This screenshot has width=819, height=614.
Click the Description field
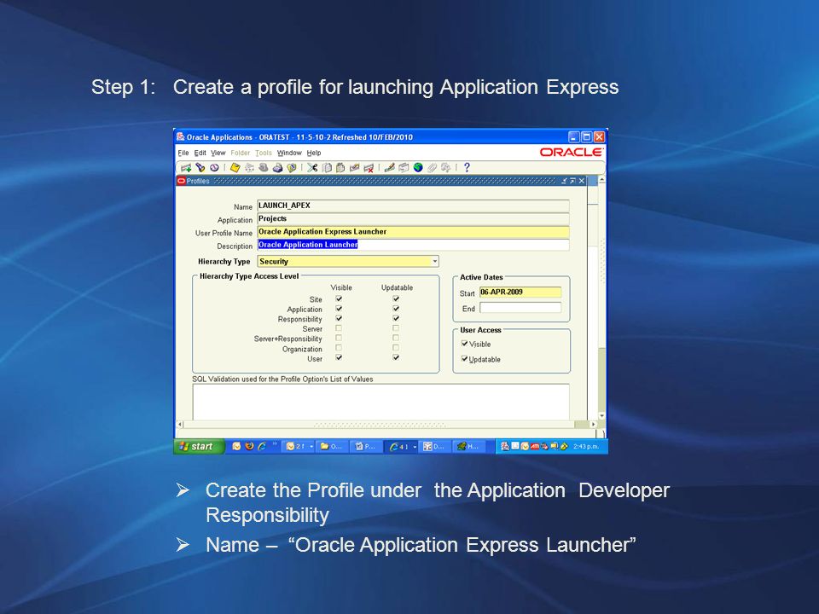pyautogui.click(x=413, y=245)
